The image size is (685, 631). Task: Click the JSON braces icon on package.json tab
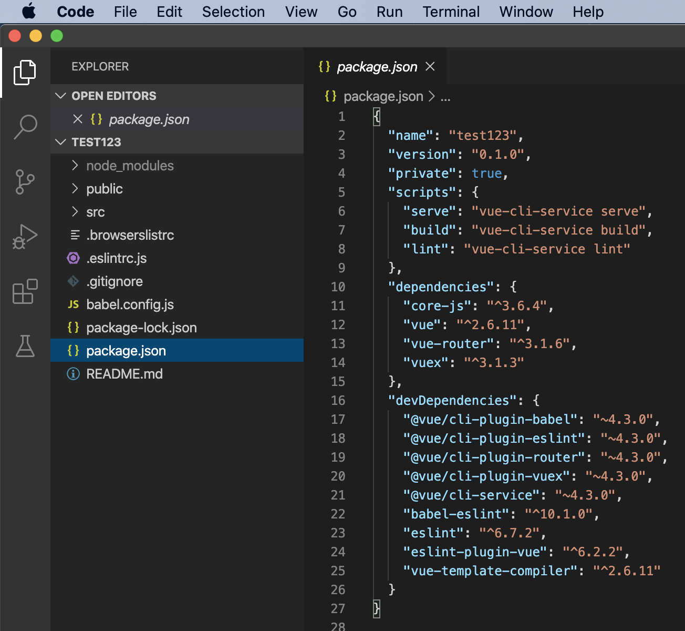324,67
